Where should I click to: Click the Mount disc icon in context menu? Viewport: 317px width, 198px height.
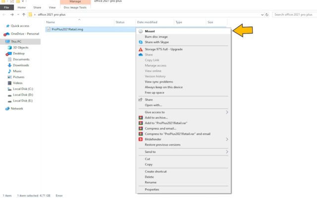coord(141,31)
